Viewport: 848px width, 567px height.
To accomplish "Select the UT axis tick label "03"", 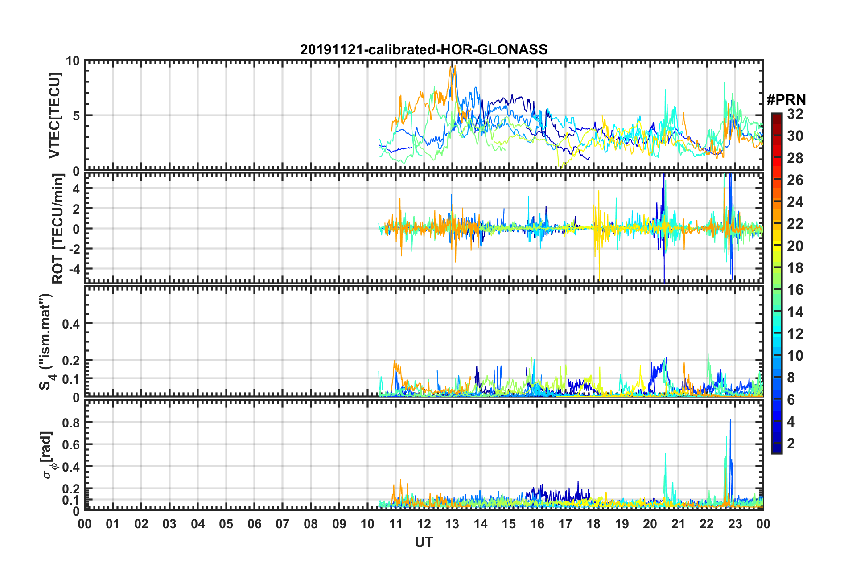I will tap(169, 523).
